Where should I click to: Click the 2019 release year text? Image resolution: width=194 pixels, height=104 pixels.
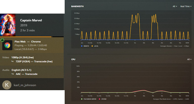(x=24, y=25)
